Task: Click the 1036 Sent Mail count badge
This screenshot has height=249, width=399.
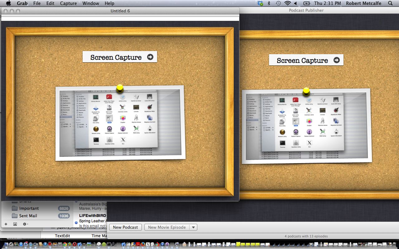Action: (64, 216)
